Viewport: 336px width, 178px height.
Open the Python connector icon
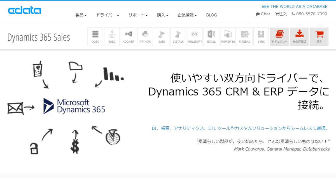[x=145, y=37]
